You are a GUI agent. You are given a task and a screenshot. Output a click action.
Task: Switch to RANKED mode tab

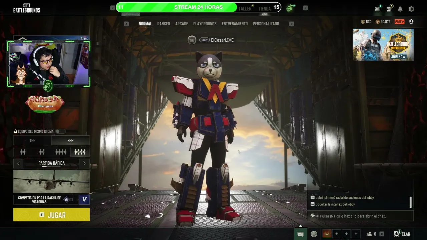[x=164, y=24]
